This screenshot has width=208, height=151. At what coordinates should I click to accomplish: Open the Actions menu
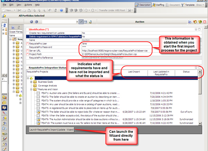[28, 5]
